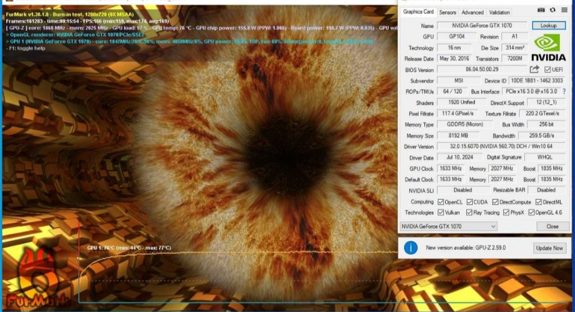Click the BIOS export share icon
The width and height of the screenshot is (575, 312).
(534, 70)
